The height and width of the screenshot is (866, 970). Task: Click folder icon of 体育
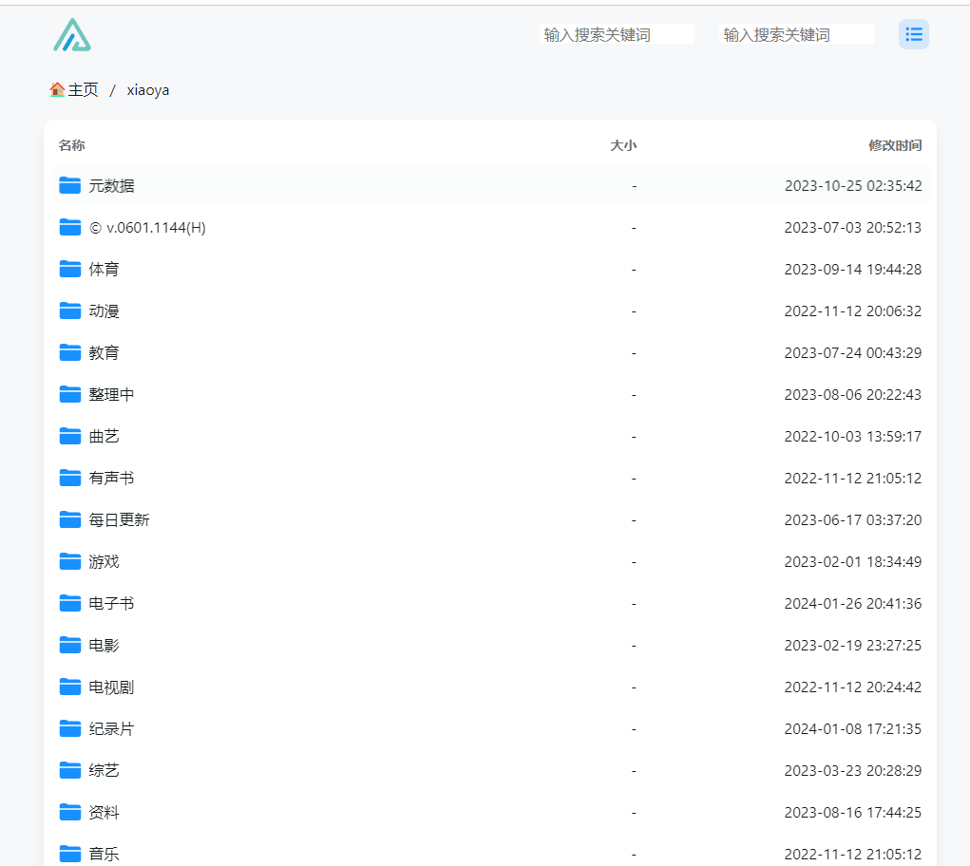tap(70, 269)
